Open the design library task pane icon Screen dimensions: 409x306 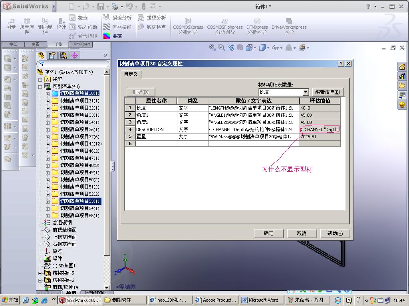(402, 76)
